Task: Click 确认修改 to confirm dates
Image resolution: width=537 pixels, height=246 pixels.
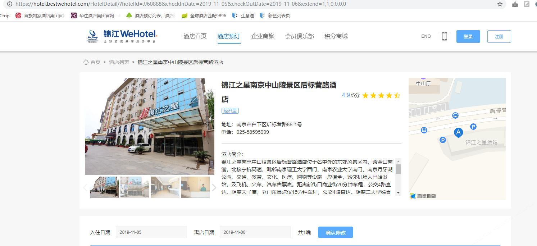Action: (x=336, y=232)
